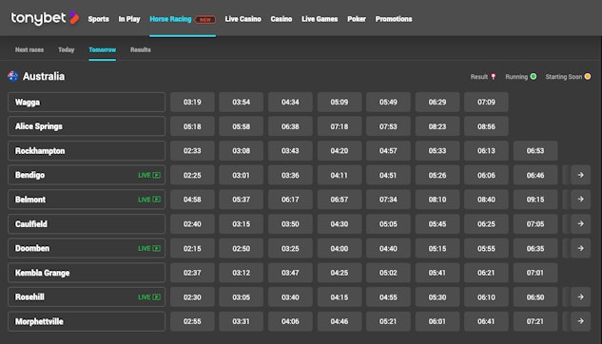The image size is (602, 344).
Task: Show more Morphettville race times with arrow
Action: (x=580, y=321)
